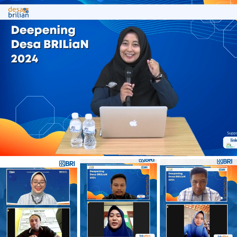
Task: Click the BRI logo atop the center panel
Action: point(147,160)
